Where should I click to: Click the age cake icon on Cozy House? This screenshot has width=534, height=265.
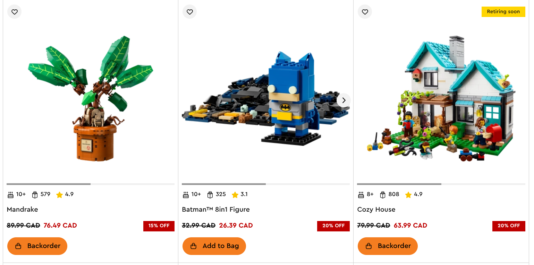[361, 195]
